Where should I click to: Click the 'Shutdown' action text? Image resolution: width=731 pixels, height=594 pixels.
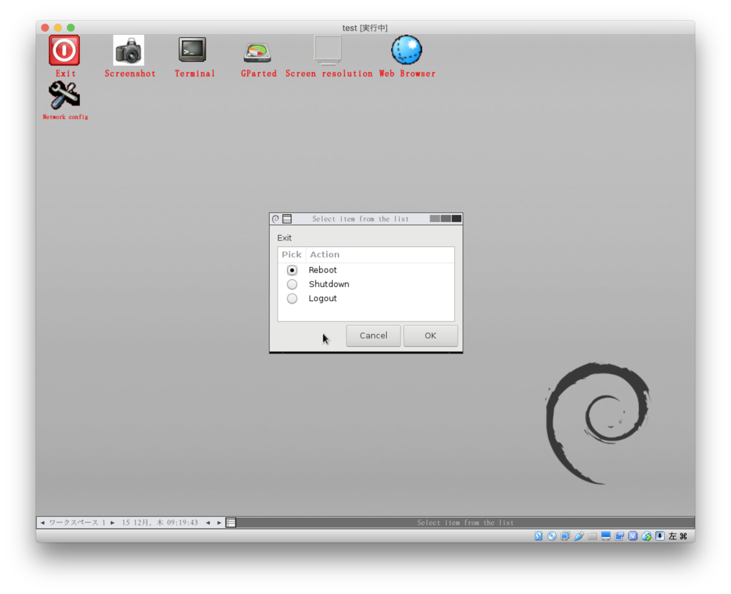pyautogui.click(x=328, y=284)
